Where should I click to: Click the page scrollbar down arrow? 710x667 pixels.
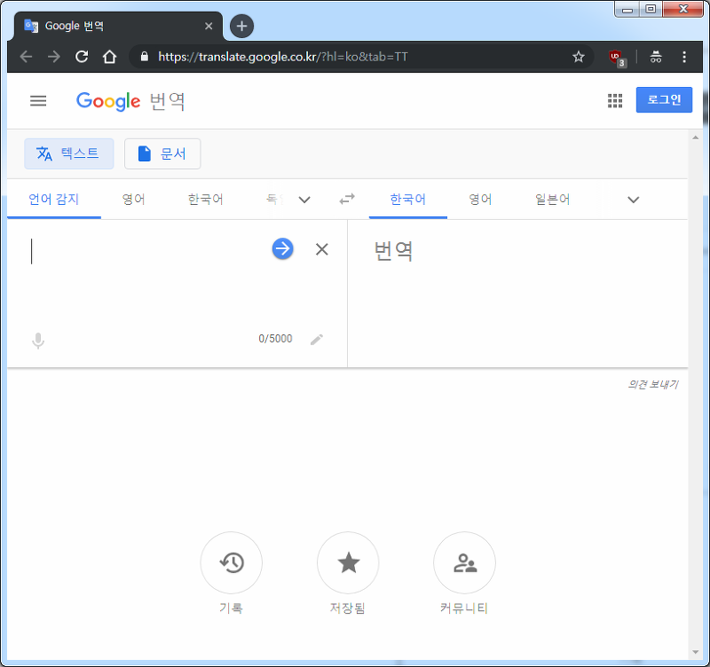[695, 652]
